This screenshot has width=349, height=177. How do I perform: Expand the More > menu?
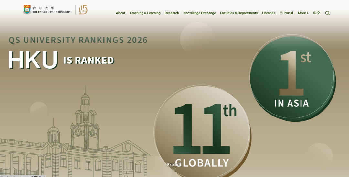click(303, 13)
